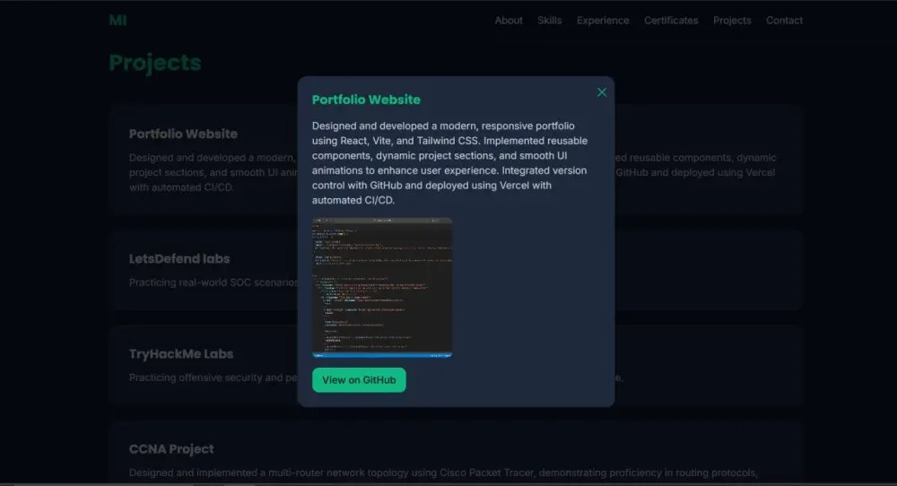Image resolution: width=897 pixels, height=486 pixels.
Task: Click the MI logo
Action: 118,20
